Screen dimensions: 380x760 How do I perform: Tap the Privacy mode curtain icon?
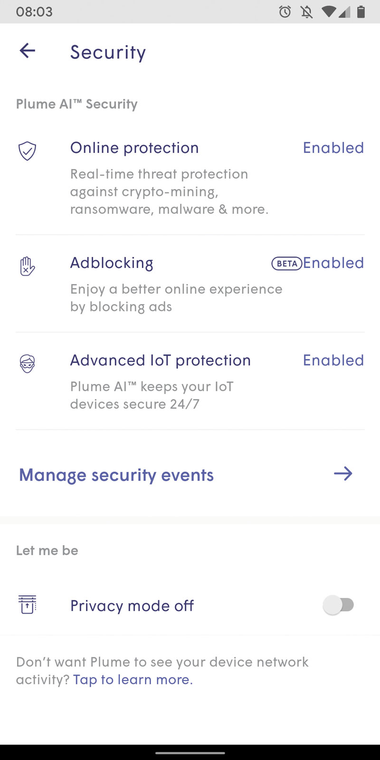28,605
